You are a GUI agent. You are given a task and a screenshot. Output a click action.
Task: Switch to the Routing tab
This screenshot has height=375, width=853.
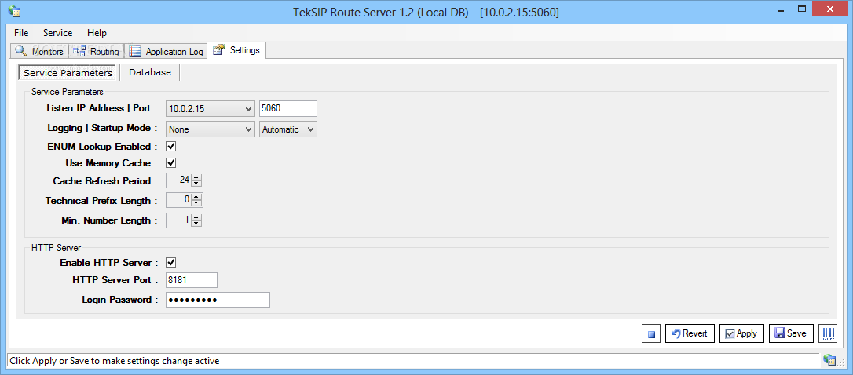click(x=97, y=52)
